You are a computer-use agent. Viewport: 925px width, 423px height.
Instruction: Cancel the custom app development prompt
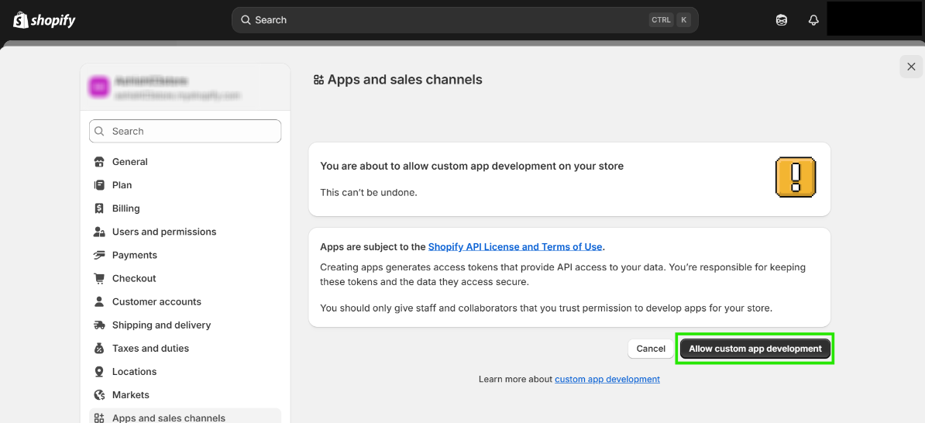(650, 349)
